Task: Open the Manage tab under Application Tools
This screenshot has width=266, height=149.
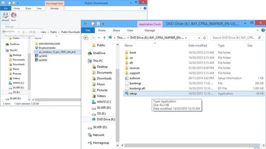Action: (x=150, y=30)
